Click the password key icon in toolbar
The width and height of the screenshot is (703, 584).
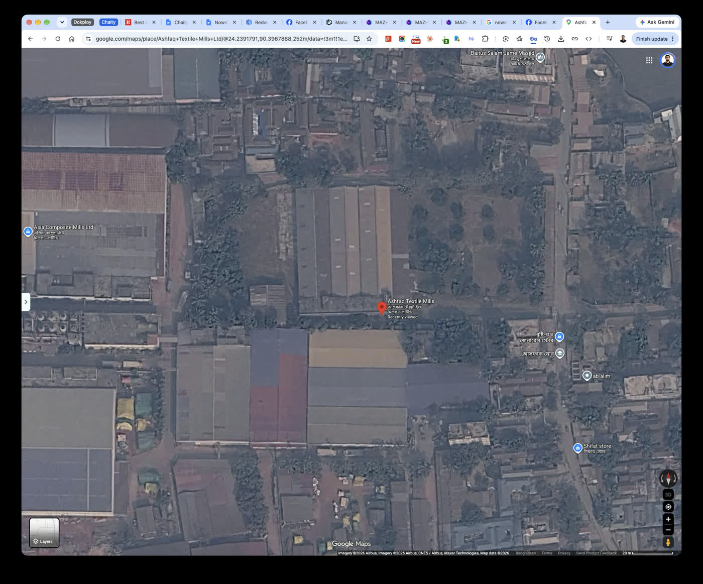point(533,39)
